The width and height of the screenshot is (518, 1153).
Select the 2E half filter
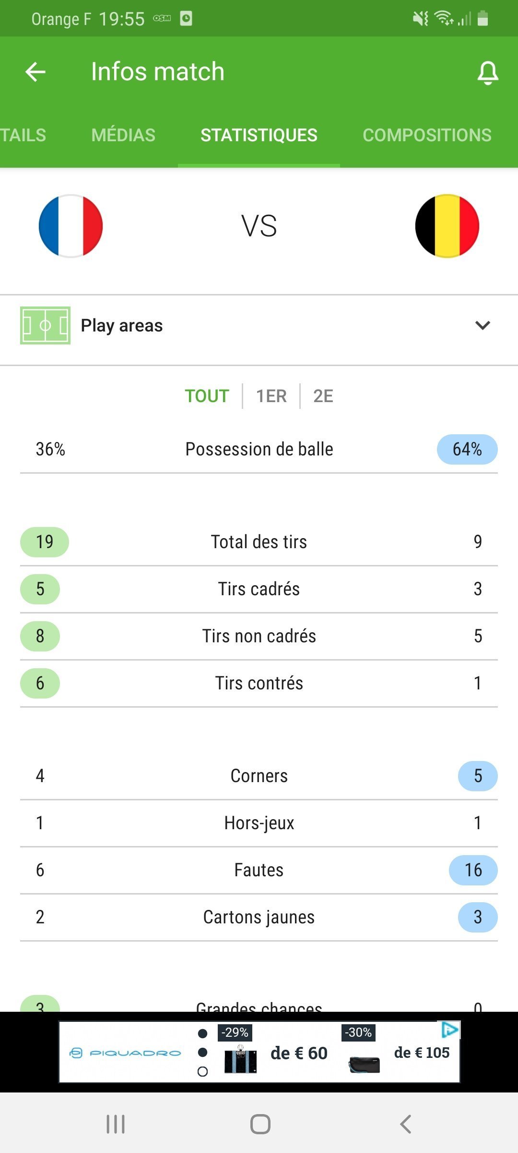(x=323, y=396)
